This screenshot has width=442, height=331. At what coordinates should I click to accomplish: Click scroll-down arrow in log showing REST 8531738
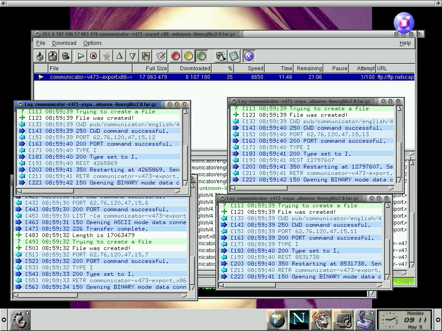click(x=388, y=277)
